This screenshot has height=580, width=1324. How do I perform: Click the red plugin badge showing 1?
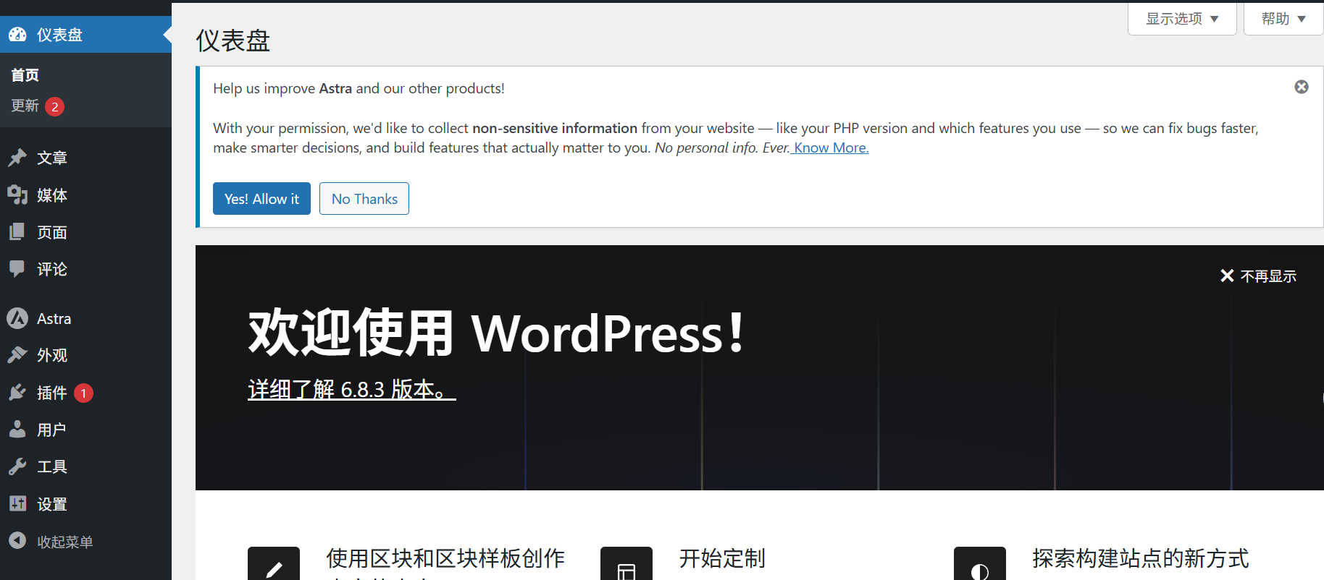pos(83,393)
